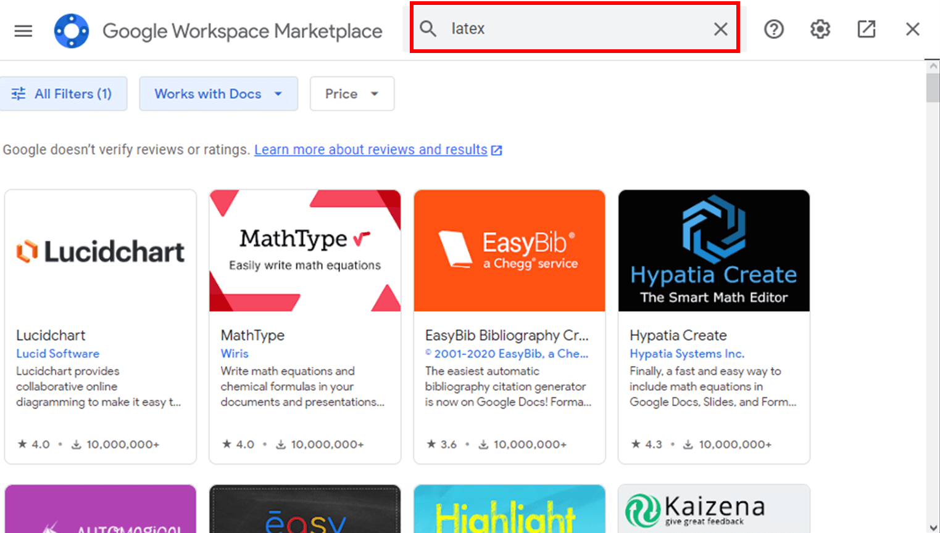Screen dimensions: 940x533
Task: Click the Lucid Software developer link
Action: coord(57,354)
